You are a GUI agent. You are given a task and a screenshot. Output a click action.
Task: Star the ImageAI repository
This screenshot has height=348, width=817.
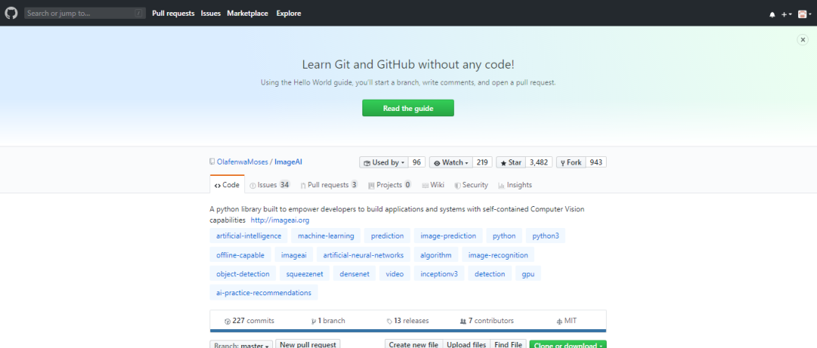[511, 163]
